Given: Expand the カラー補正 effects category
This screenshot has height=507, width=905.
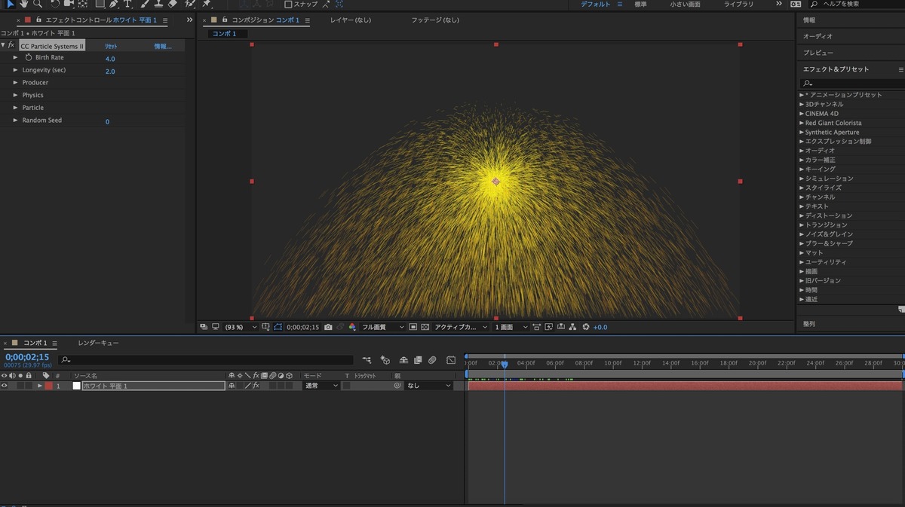Looking at the screenshot, I should pyautogui.click(x=802, y=160).
